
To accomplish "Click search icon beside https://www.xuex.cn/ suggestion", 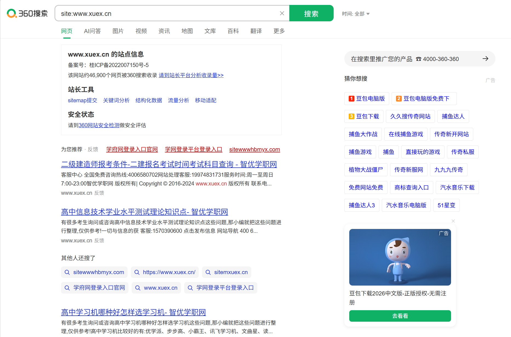I will (x=137, y=272).
